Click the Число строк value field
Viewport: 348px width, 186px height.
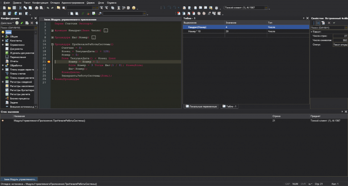point(340,36)
